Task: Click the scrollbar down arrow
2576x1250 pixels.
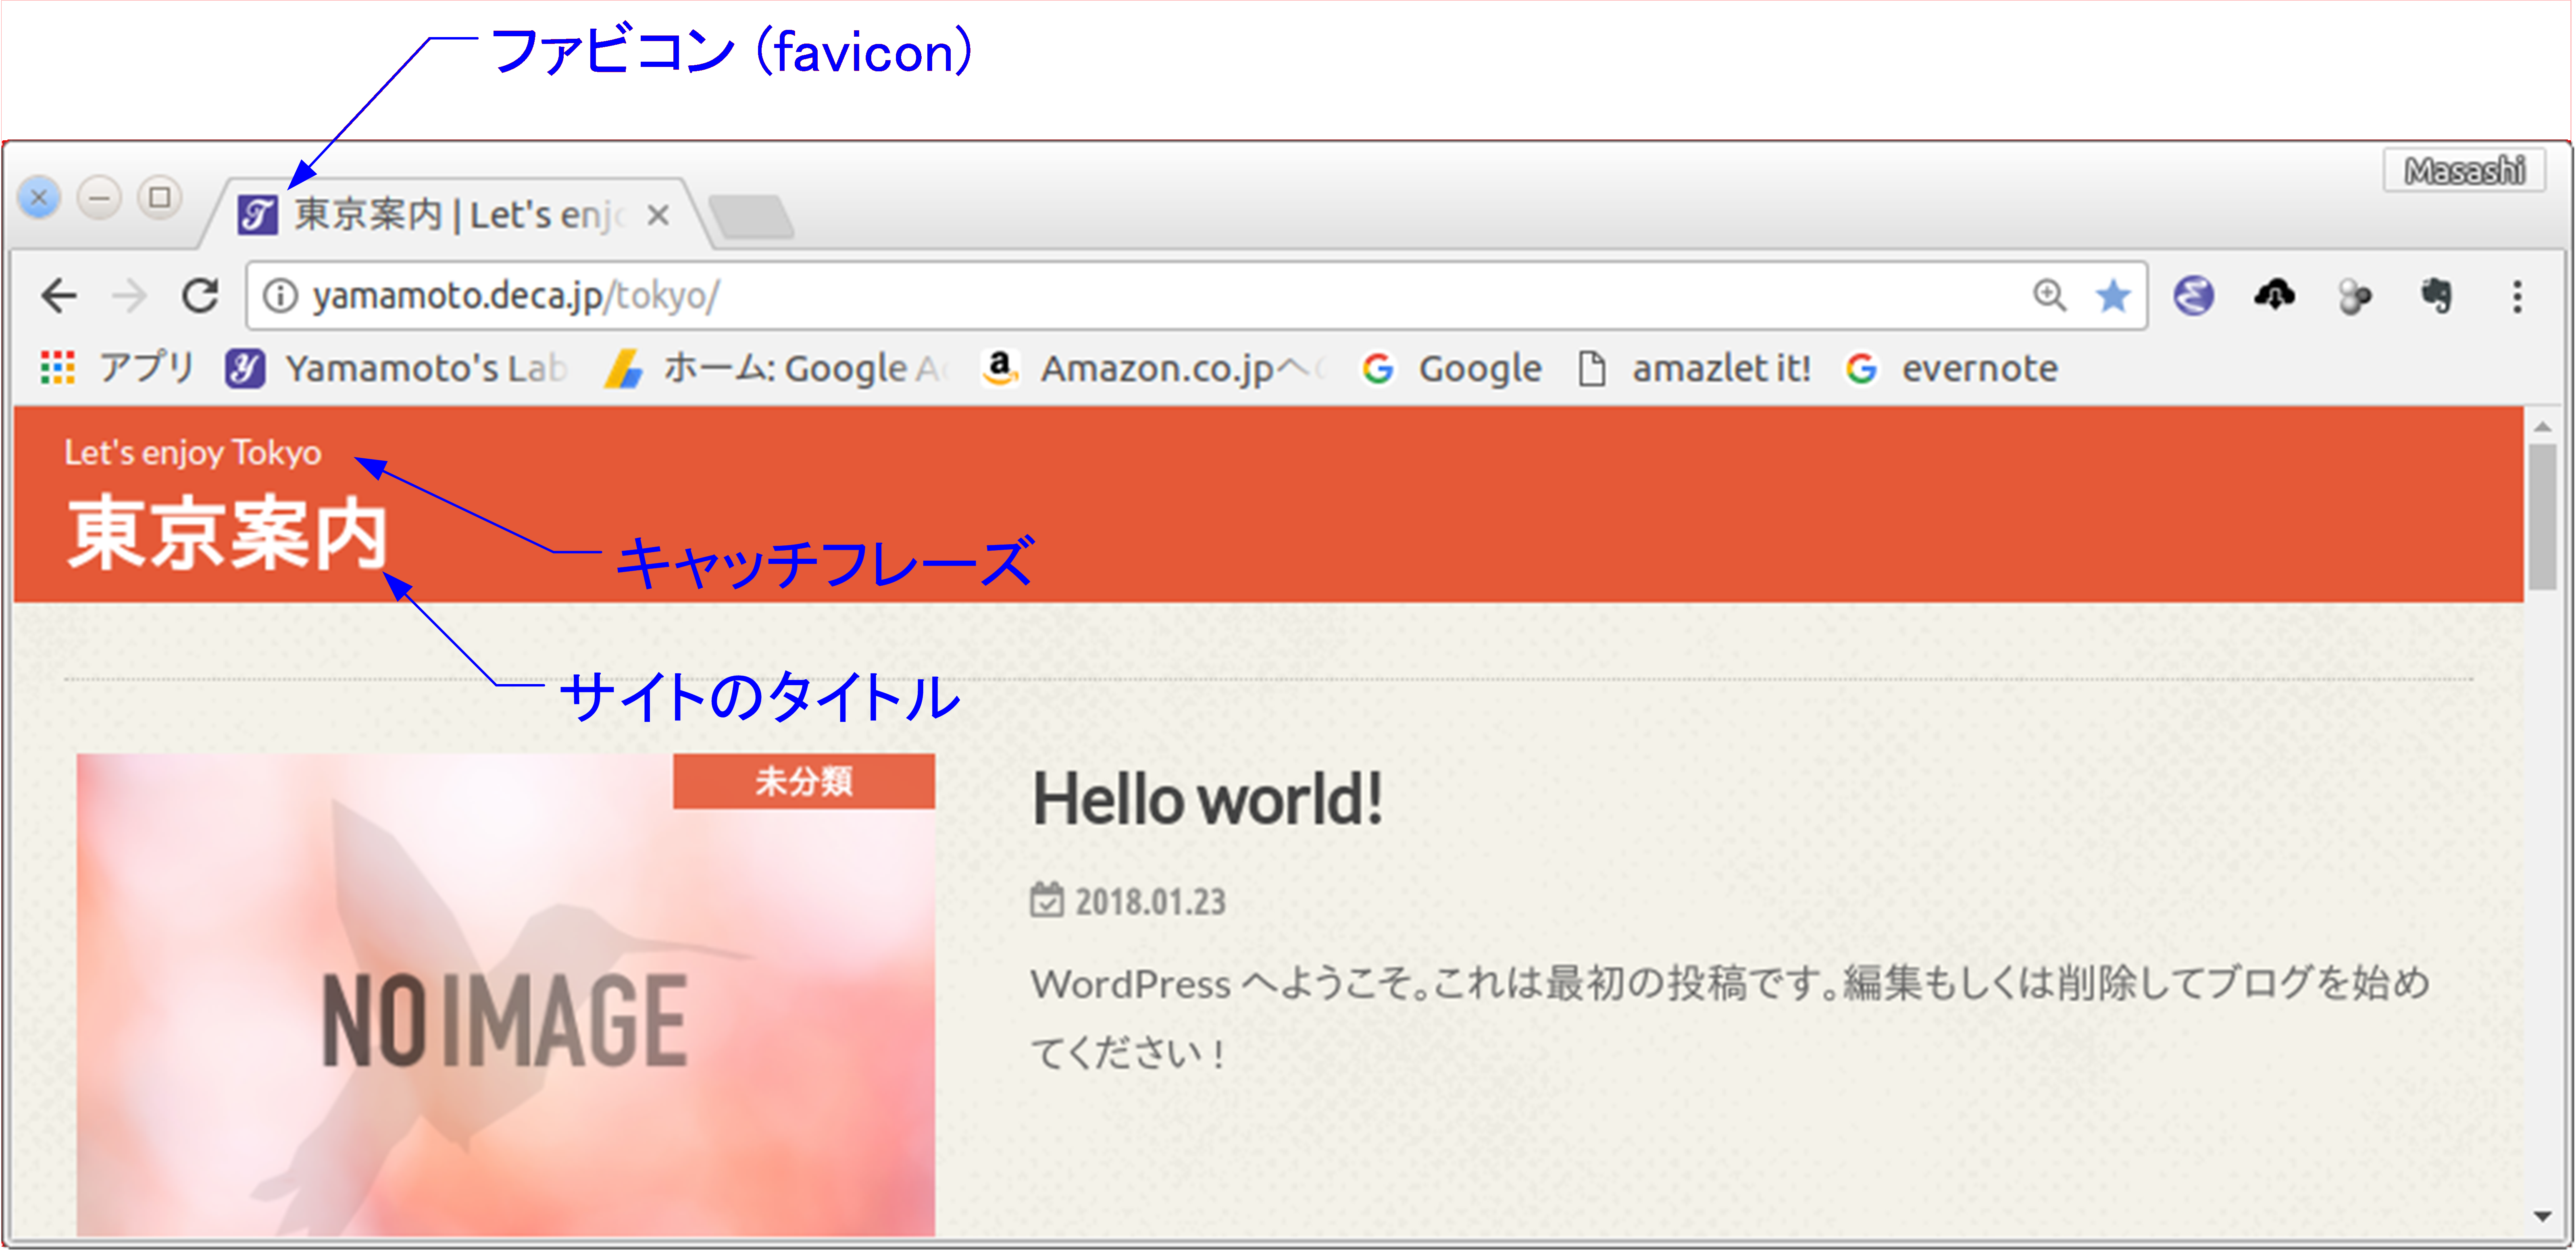Action: pyautogui.click(x=2542, y=1216)
